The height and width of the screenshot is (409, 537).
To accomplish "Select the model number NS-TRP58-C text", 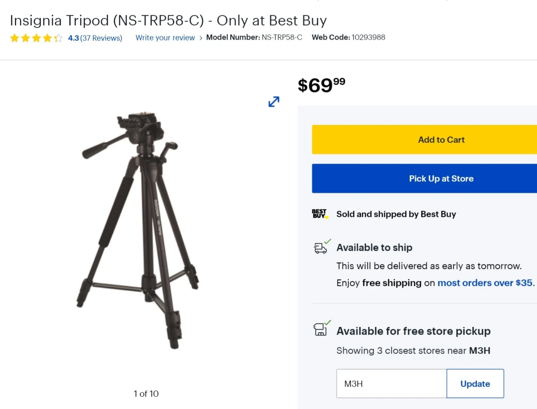I will tap(282, 37).
